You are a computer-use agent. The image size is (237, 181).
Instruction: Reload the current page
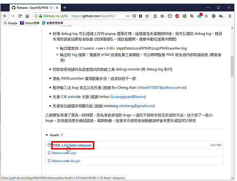[20, 16]
